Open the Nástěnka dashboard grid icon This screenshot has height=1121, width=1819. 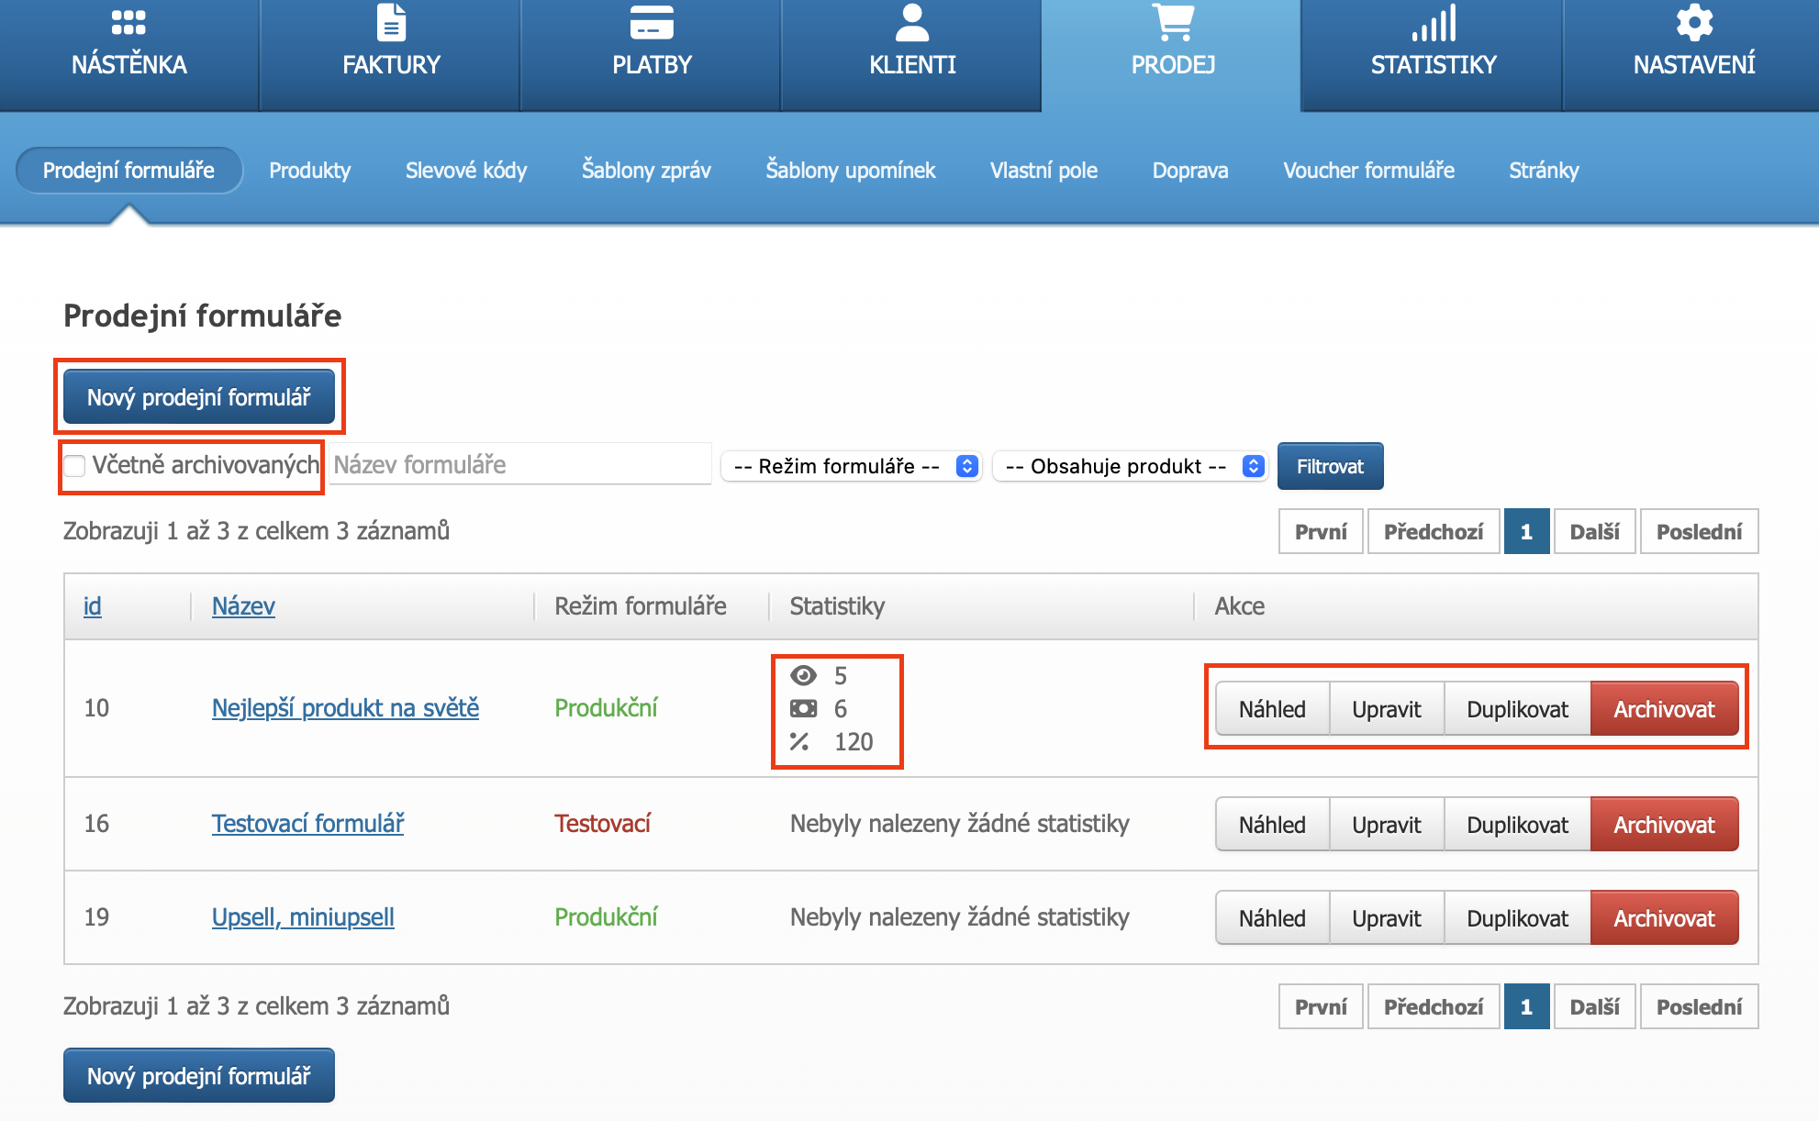click(x=128, y=22)
